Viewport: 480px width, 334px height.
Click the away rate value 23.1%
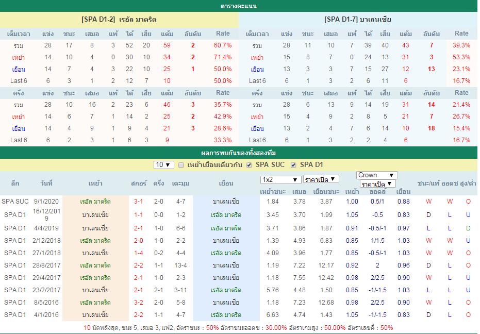pos(461,69)
